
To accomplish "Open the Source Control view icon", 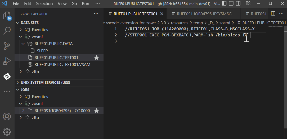I will point(7,46).
